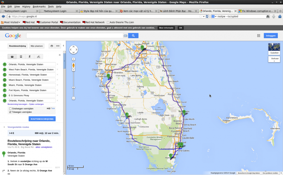Screen dimensions: 283x175
Task: Uncheck Tolwegen vermijden checkbox
Action: [11, 112]
